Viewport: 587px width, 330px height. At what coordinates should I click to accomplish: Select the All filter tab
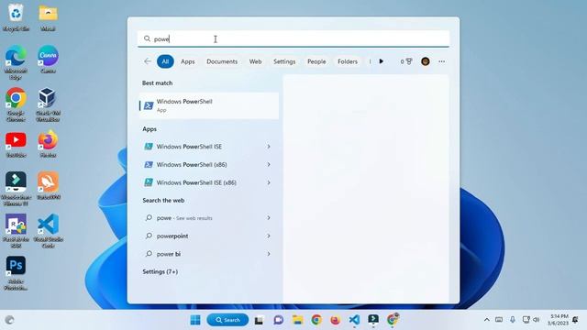(x=165, y=61)
